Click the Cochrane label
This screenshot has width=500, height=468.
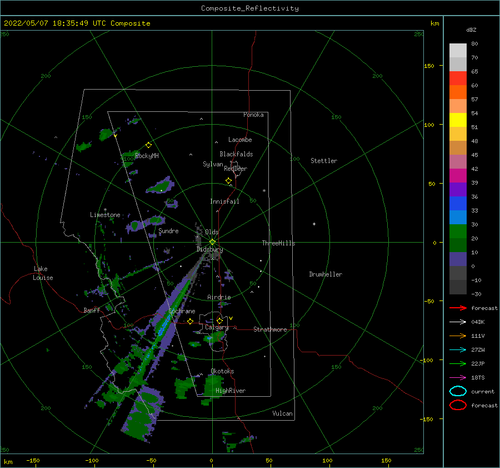(182, 311)
